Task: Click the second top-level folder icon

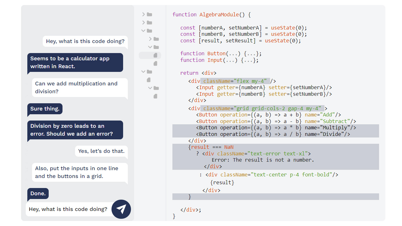Action: [x=149, y=23]
